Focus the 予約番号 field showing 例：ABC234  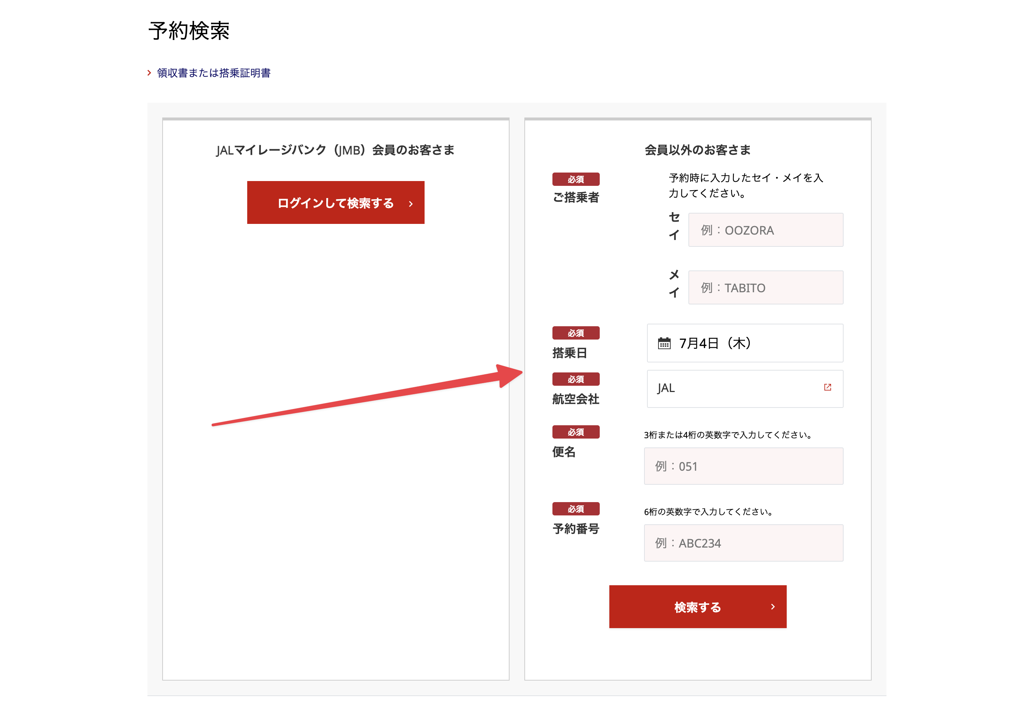point(743,543)
